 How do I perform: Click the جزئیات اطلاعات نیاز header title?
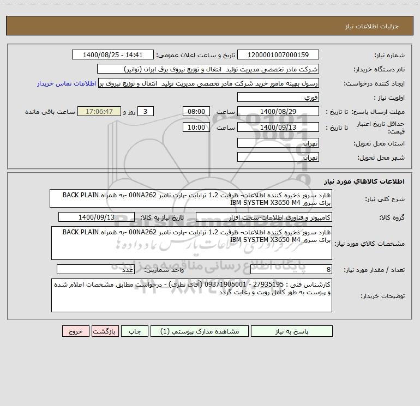pyautogui.click(x=372, y=26)
